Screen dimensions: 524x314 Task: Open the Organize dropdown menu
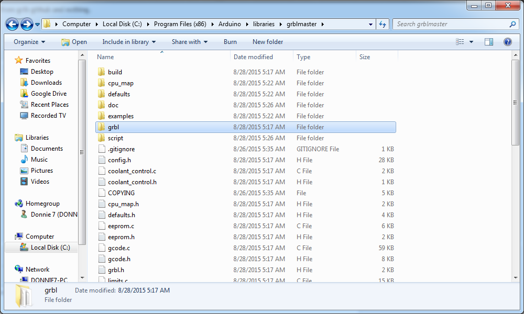coord(29,42)
